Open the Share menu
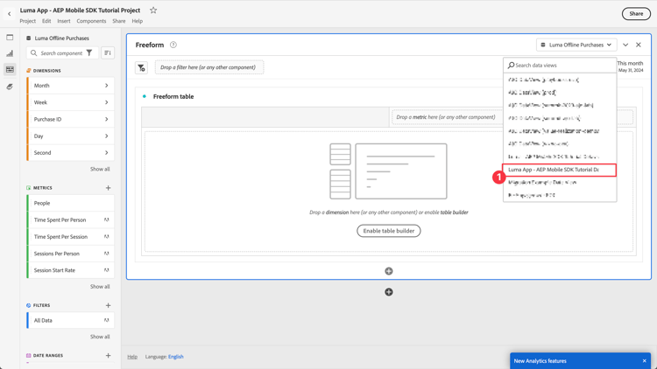Viewport: 657px width, 369px height. [x=119, y=21]
